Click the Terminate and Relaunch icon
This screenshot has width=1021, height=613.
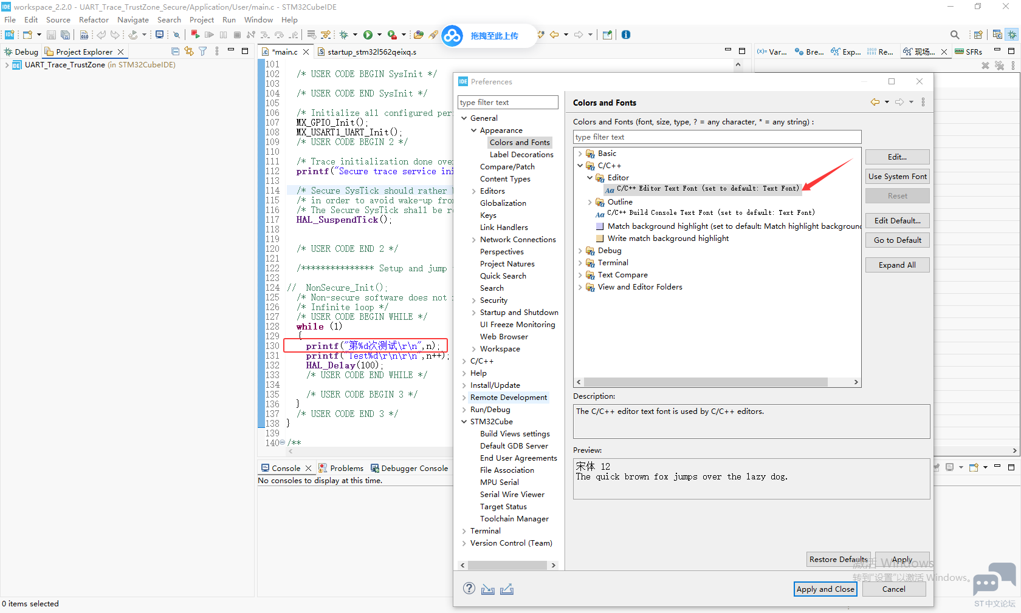[195, 35]
